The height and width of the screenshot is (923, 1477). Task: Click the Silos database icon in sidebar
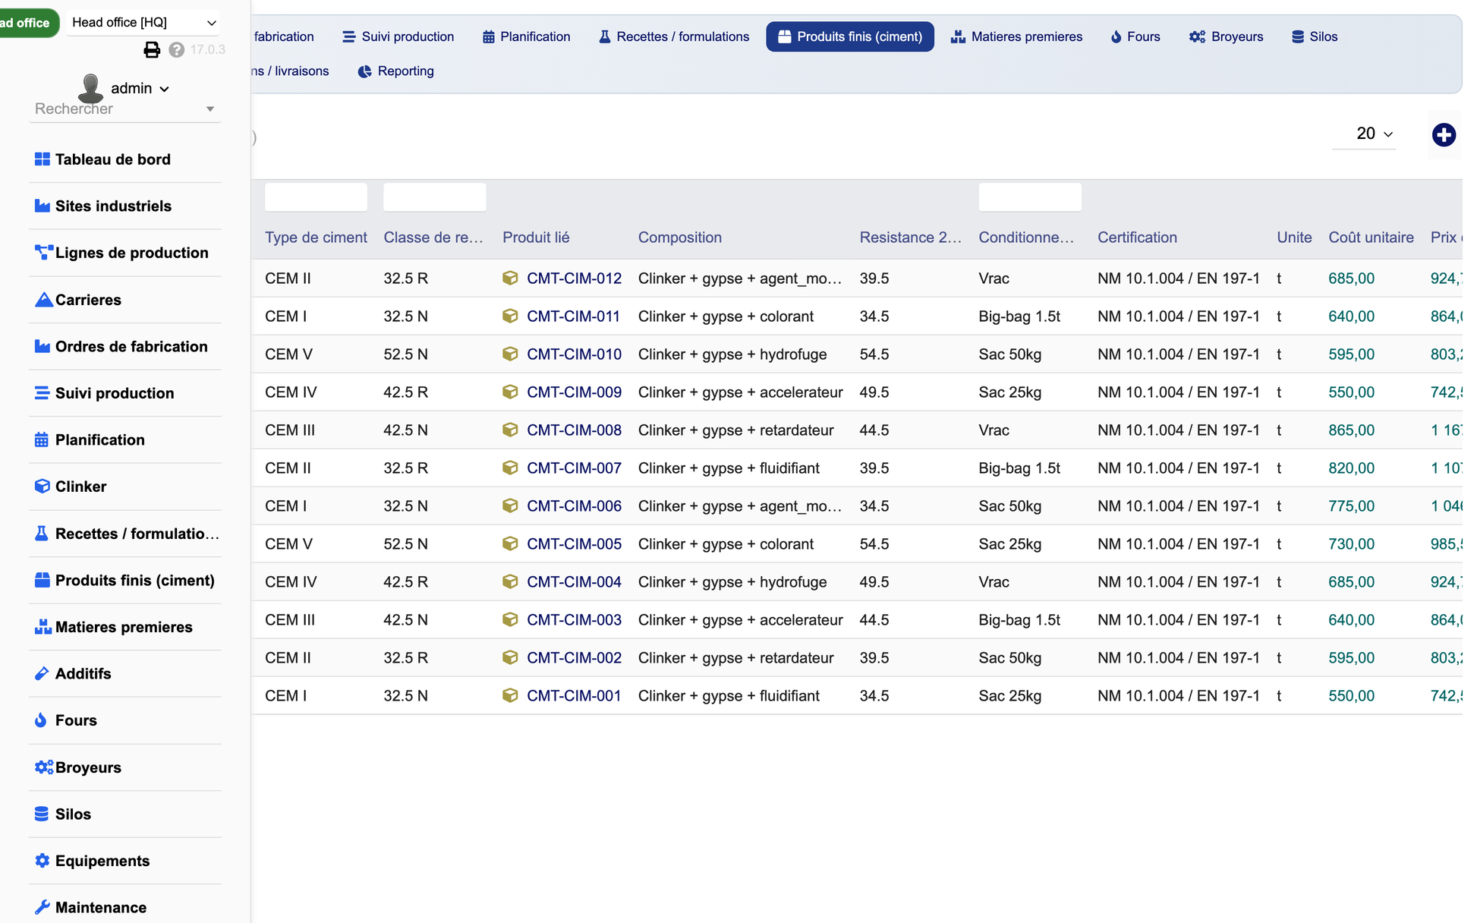42,814
